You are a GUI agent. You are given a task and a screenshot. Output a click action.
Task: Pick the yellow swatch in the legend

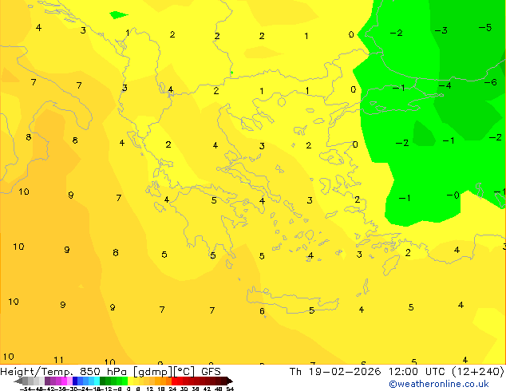tap(130, 381)
